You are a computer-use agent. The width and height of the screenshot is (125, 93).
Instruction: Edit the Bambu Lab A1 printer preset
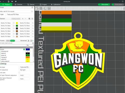point(32,11)
